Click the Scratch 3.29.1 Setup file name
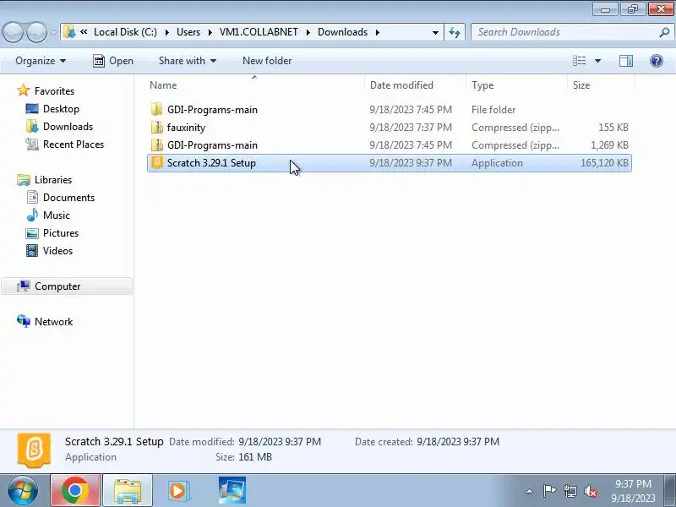Viewport: 676px width, 507px height. pos(211,163)
